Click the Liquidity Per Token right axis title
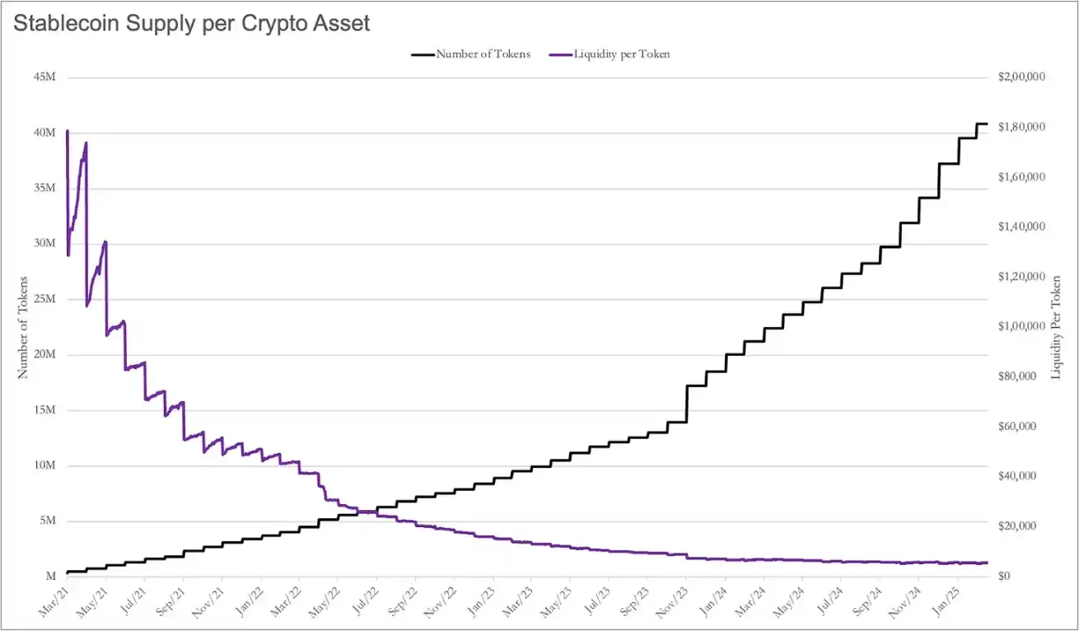 click(x=1056, y=328)
